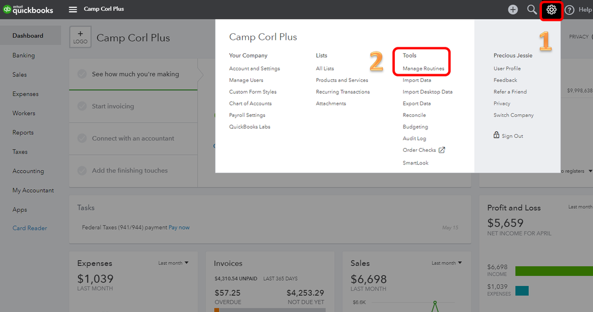Check the Start invoicing circle
This screenshot has height=312, width=593.
(x=82, y=106)
